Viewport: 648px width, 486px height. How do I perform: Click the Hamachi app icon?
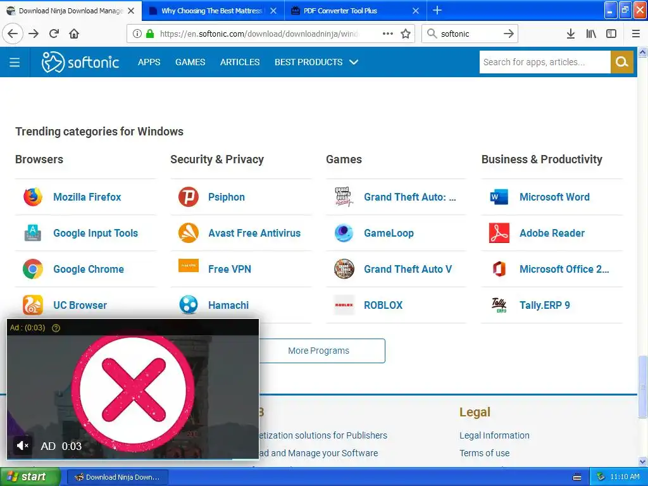tap(189, 305)
